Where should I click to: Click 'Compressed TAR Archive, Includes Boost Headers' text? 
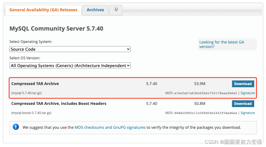(x=59, y=104)
